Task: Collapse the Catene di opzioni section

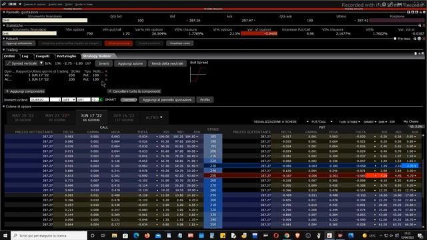Action: click(4, 107)
